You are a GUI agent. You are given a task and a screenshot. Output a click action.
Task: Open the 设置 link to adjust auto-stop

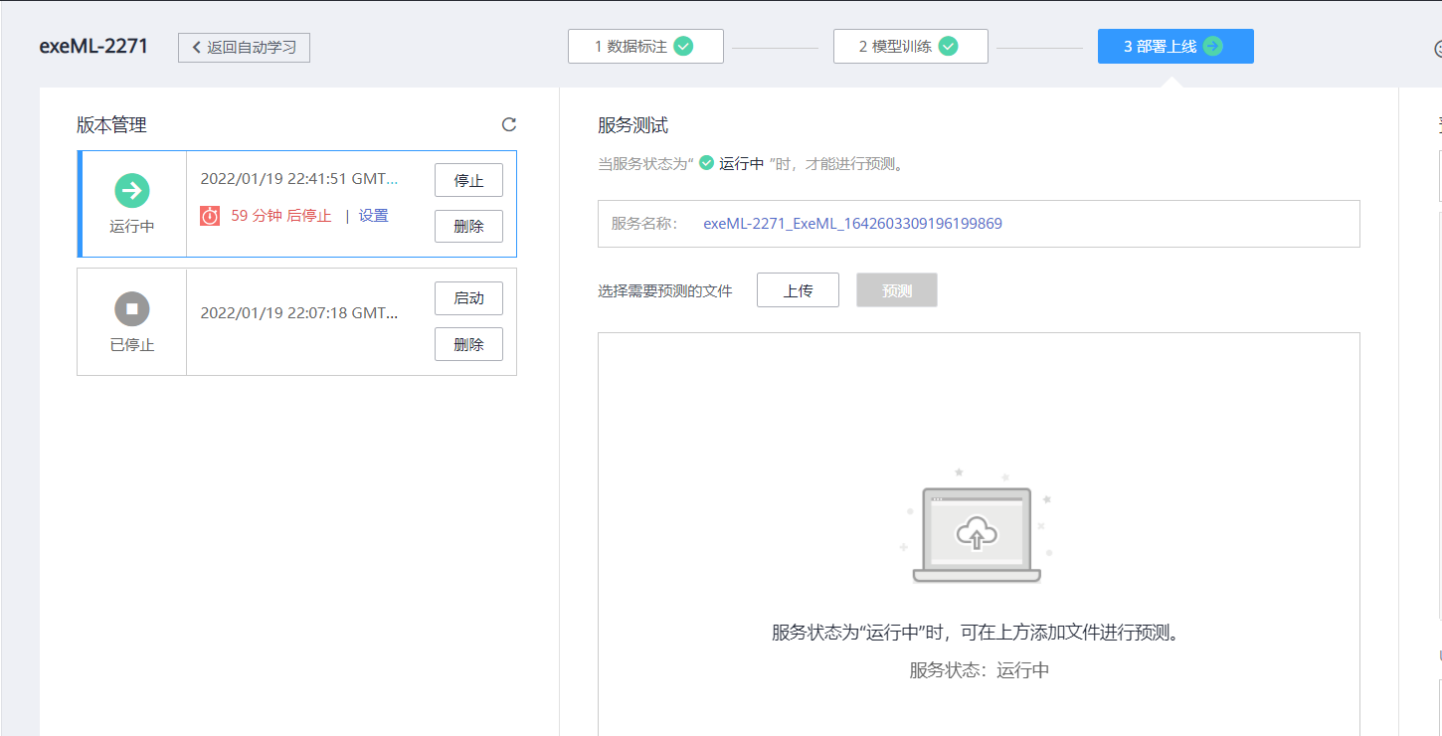point(373,214)
